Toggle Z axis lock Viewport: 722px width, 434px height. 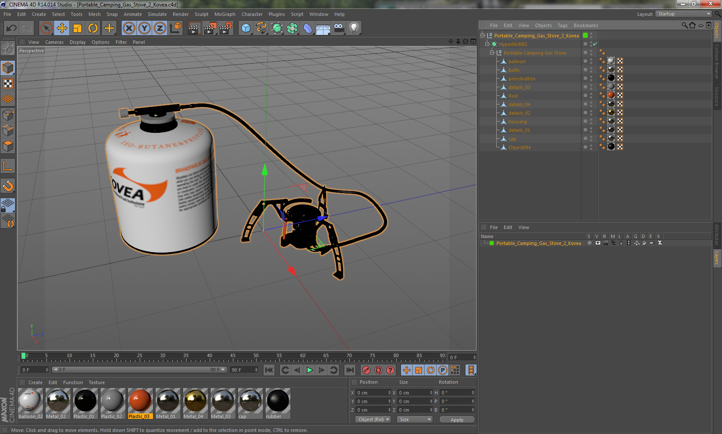tap(160, 28)
